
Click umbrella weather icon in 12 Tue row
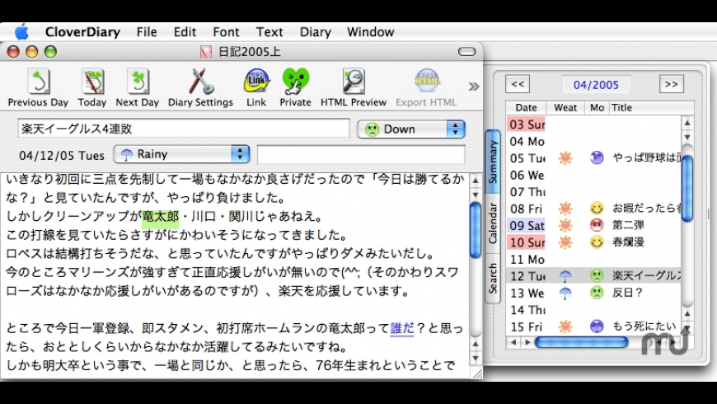(565, 276)
